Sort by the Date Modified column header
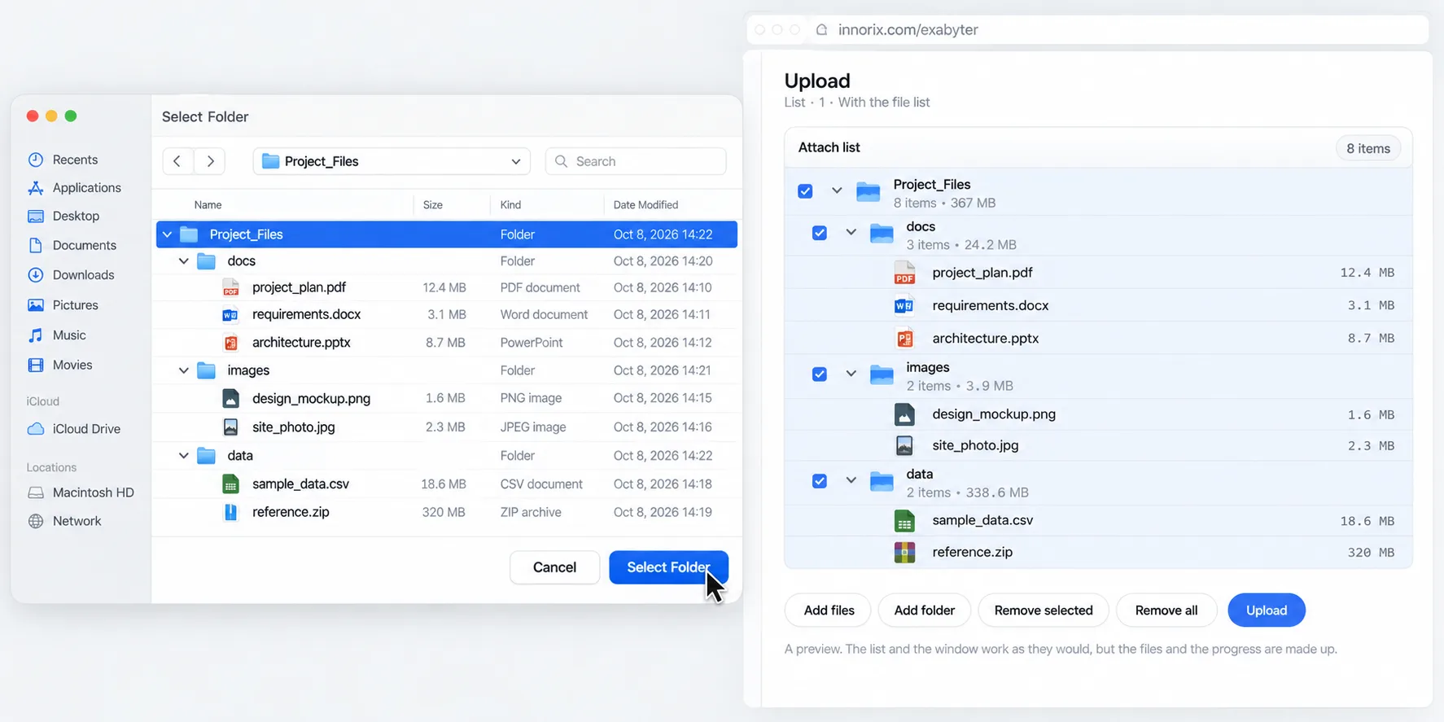This screenshot has width=1444, height=722. pos(645,205)
